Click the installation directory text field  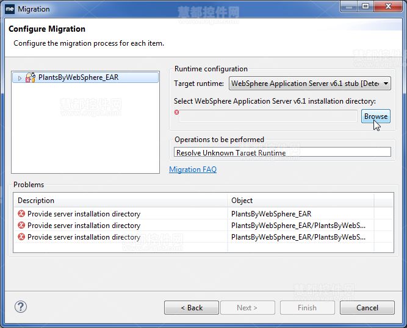pos(268,116)
